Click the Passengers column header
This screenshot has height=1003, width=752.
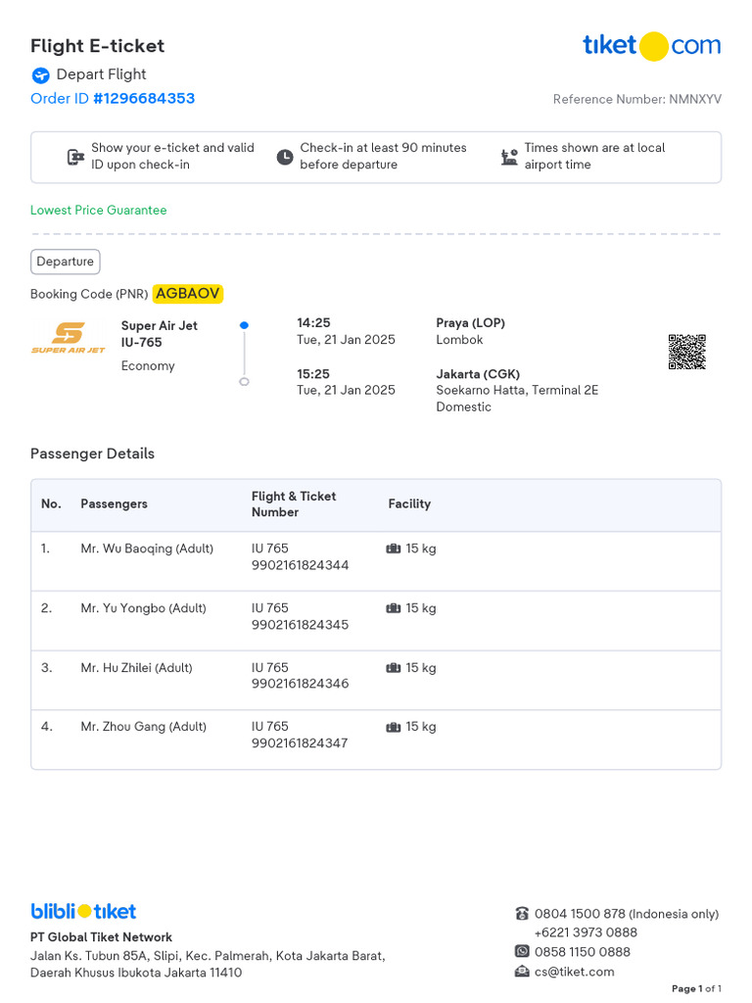[114, 504]
